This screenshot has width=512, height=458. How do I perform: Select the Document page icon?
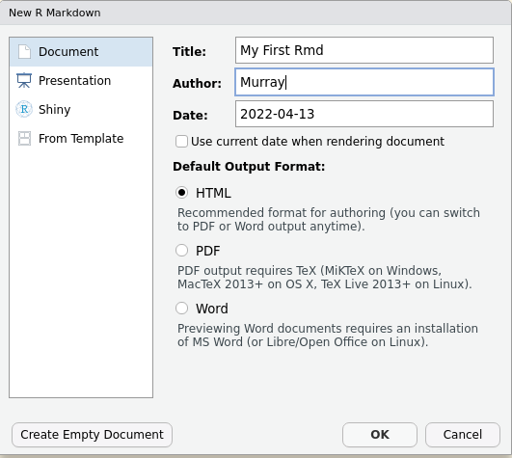[24, 51]
